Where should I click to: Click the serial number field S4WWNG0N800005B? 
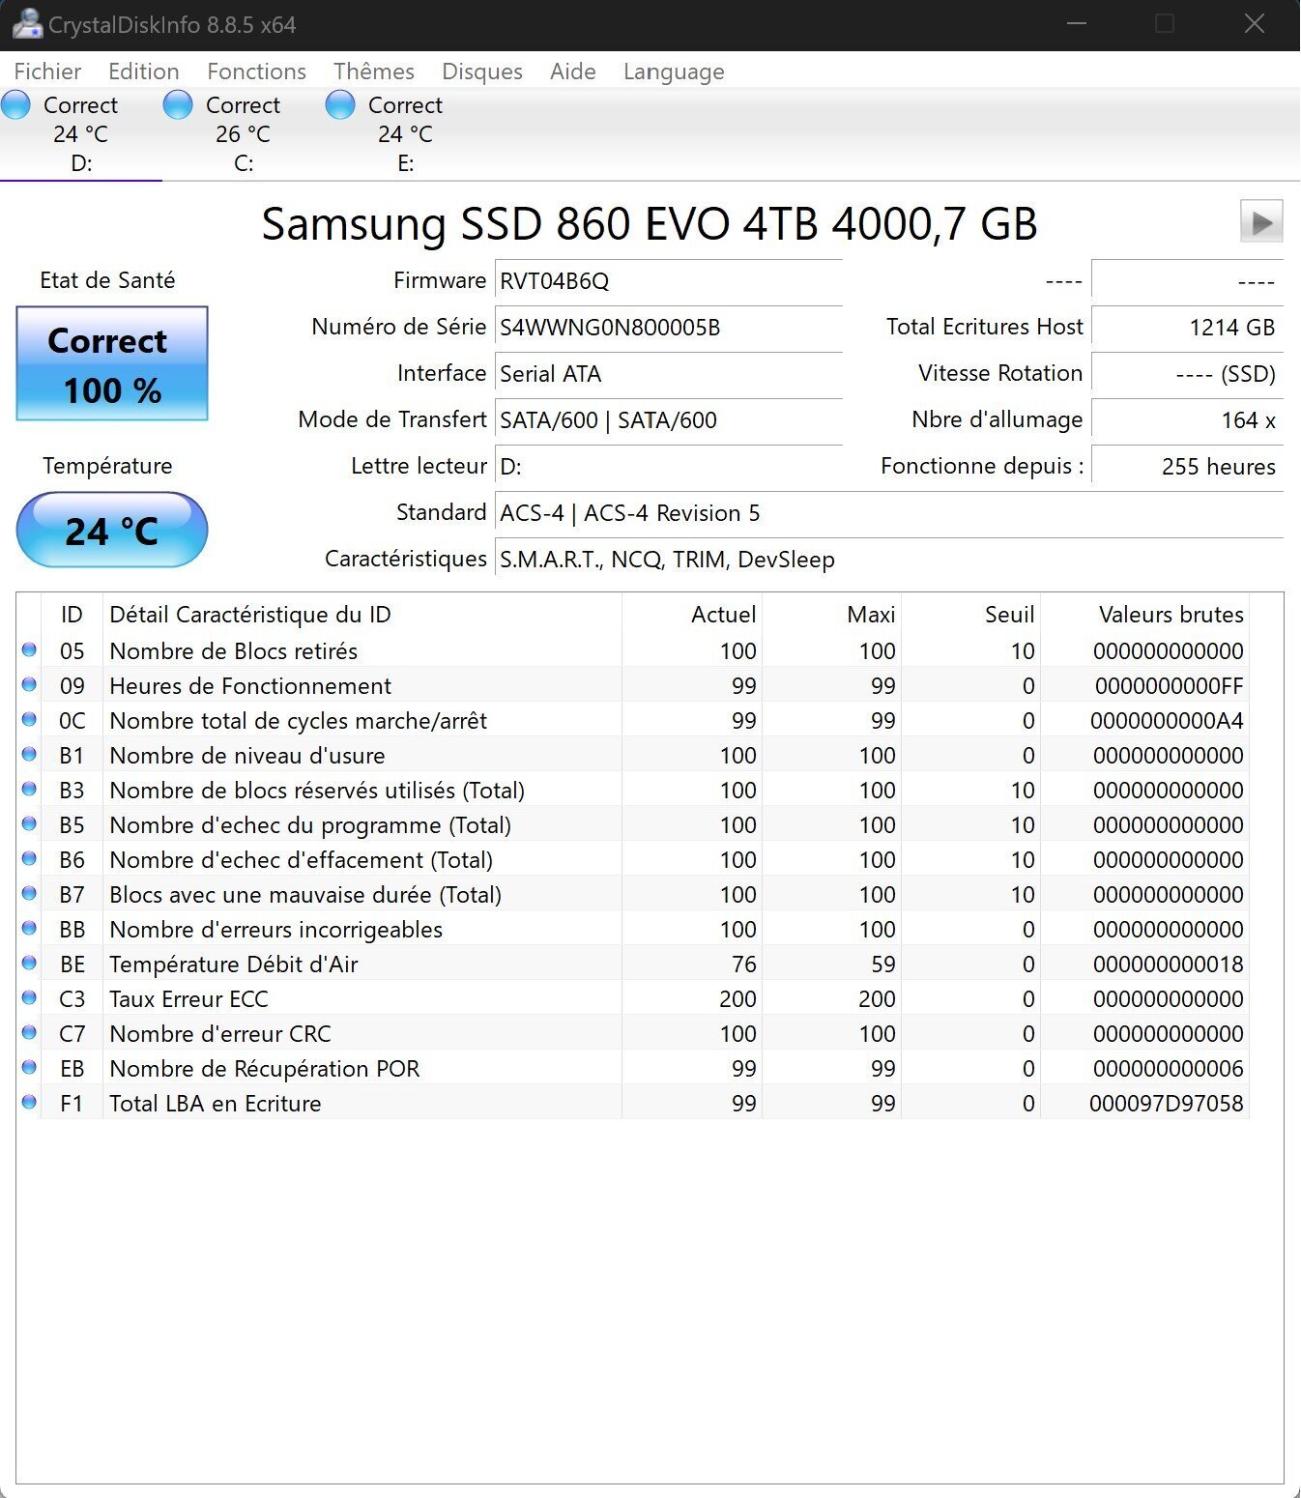tap(668, 327)
